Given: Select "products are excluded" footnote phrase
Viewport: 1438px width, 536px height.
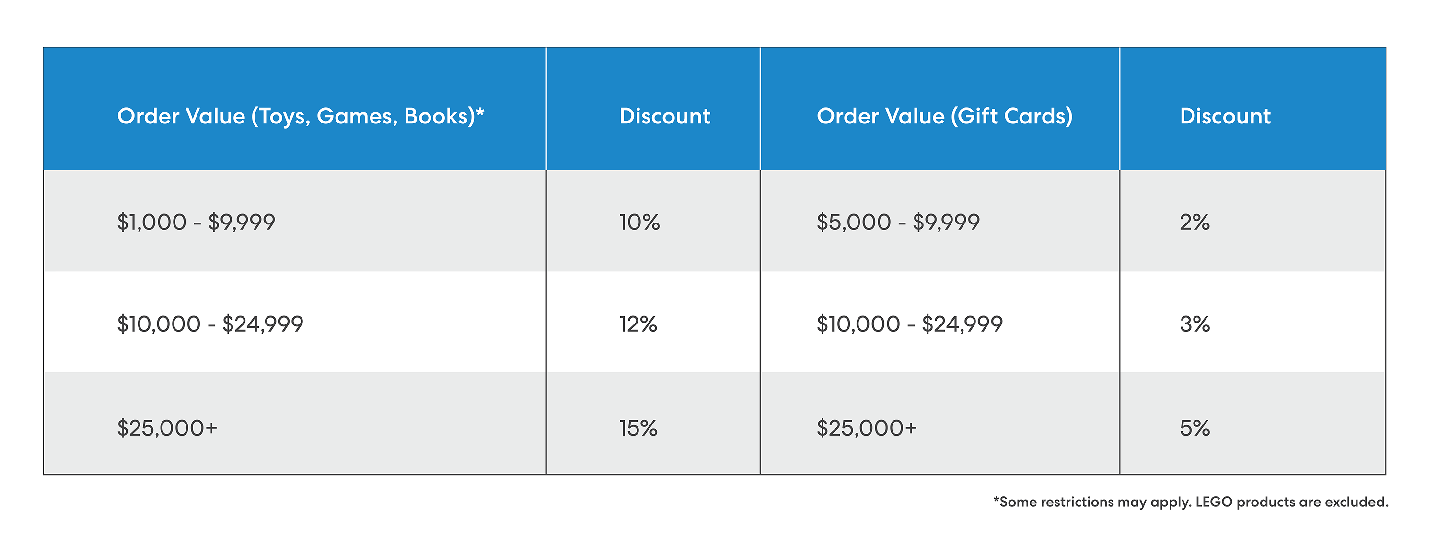Looking at the screenshot, I should (1312, 502).
